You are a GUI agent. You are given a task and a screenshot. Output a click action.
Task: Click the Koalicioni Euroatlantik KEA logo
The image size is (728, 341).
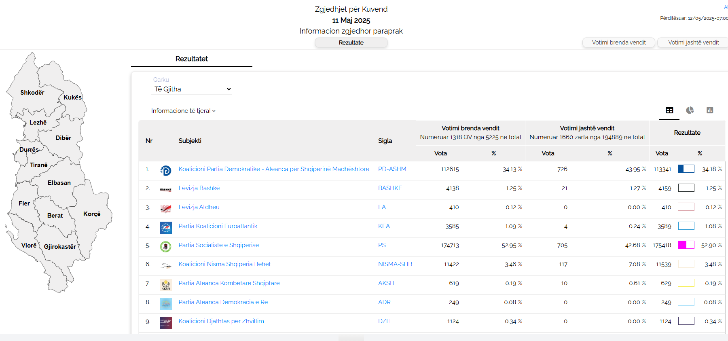point(165,227)
